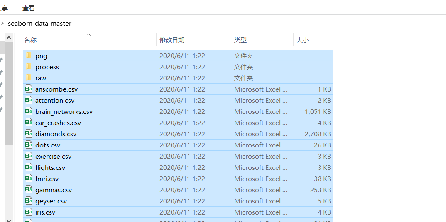446x222 pixels.
Task: Select the file name gammas.csv
Action: (54, 190)
